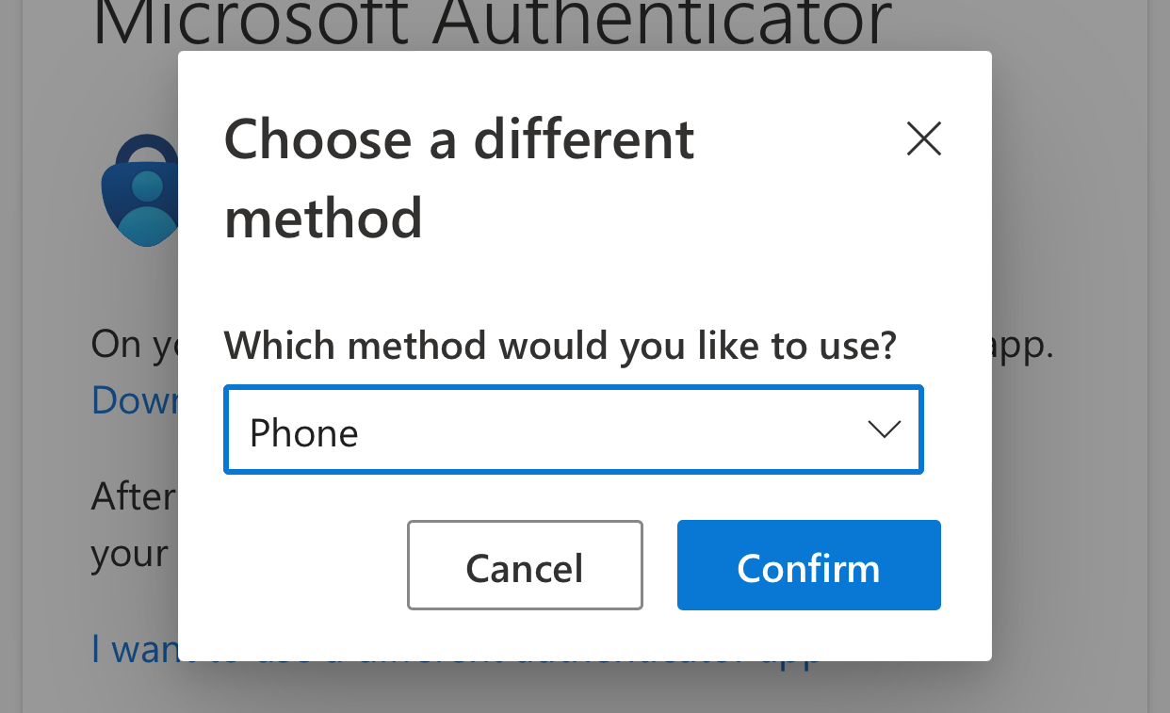
Task: Click the "Choose a different method" title
Action: click(x=459, y=179)
